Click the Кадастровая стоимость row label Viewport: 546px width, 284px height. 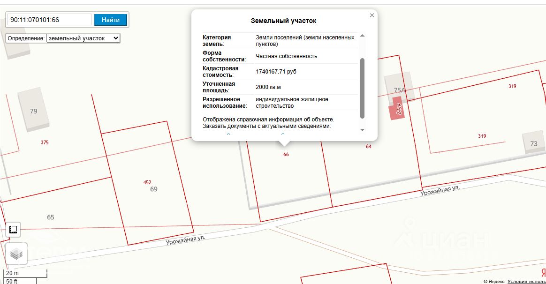pyautogui.click(x=220, y=72)
